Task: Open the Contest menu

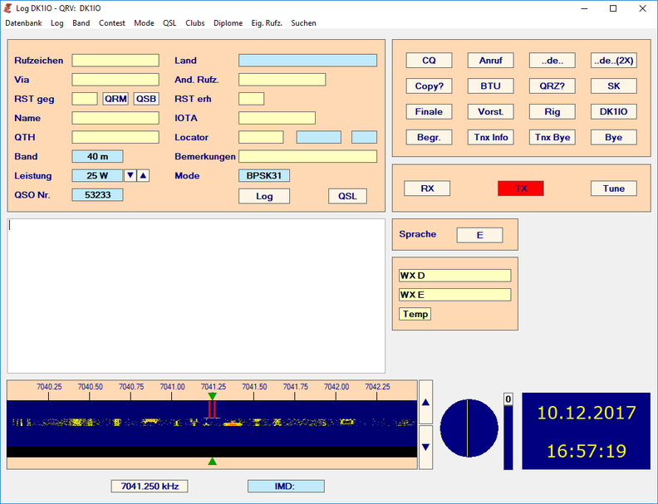Action: (x=112, y=23)
